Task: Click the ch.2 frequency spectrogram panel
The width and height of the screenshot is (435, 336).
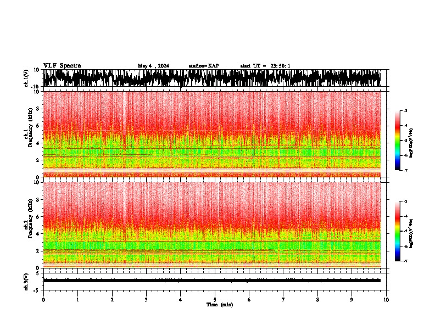Action: [212, 225]
